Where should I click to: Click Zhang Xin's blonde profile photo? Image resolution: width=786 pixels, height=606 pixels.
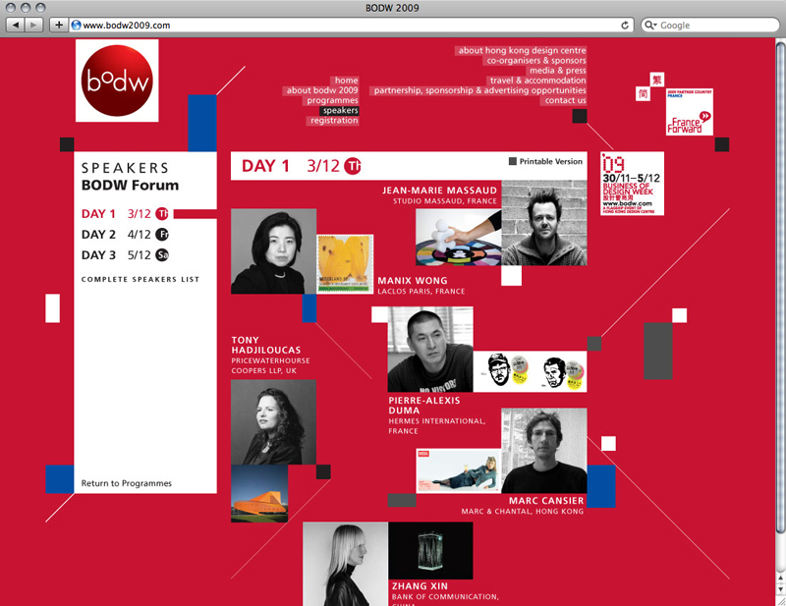pos(346,564)
